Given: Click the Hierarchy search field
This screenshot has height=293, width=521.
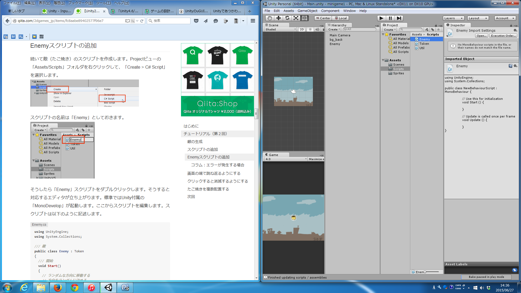Looking at the screenshot, I should tap(360, 29).
